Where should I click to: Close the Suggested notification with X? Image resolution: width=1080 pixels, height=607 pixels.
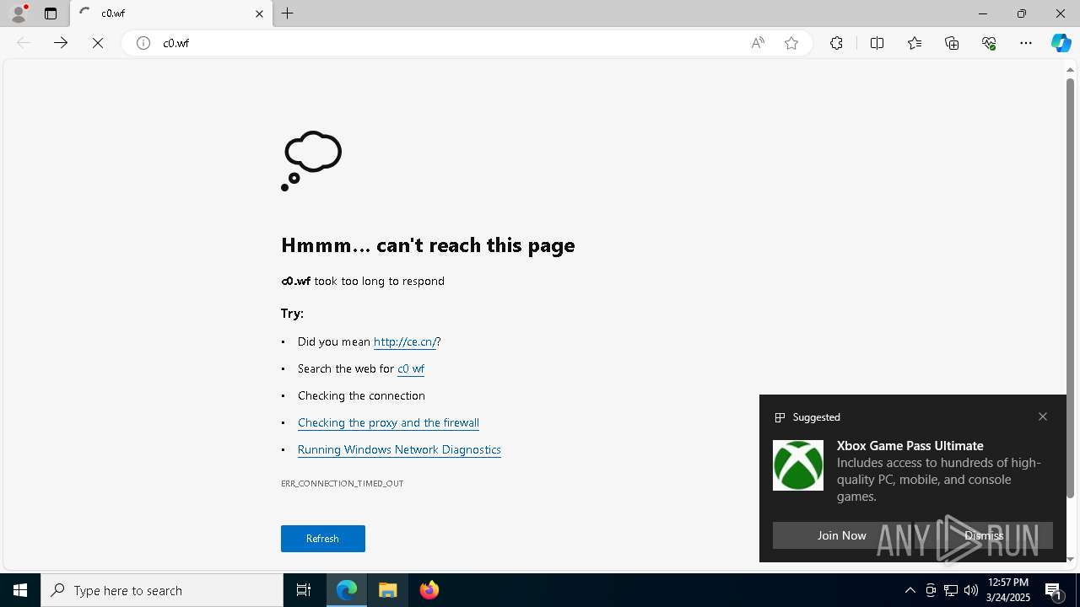pyautogui.click(x=1043, y=416)
